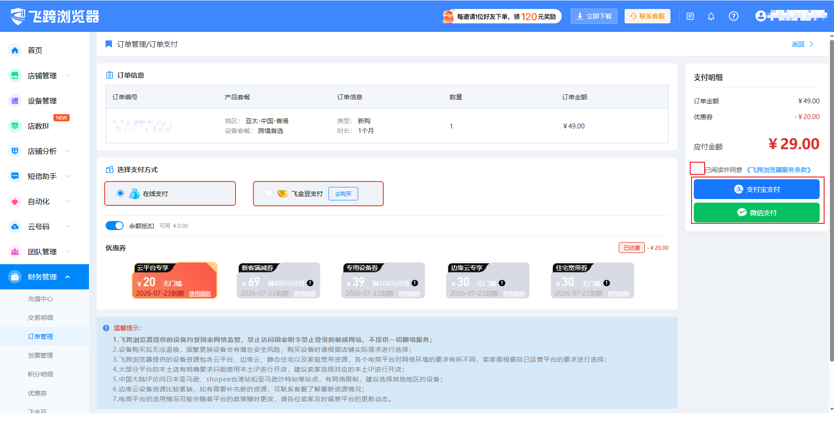Image resolution: width=834 pixels, height=421 pixels.
Task: Pay with 微信支付 button
Action: (757, 213)
